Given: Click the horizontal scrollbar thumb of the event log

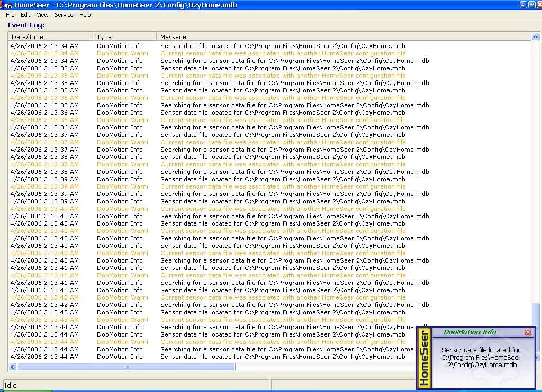Looking at the screenshot, I should pyautogui.click(x=126, y=367).
